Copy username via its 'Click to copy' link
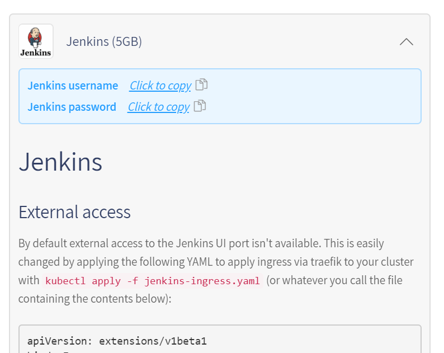 (160, 86)
